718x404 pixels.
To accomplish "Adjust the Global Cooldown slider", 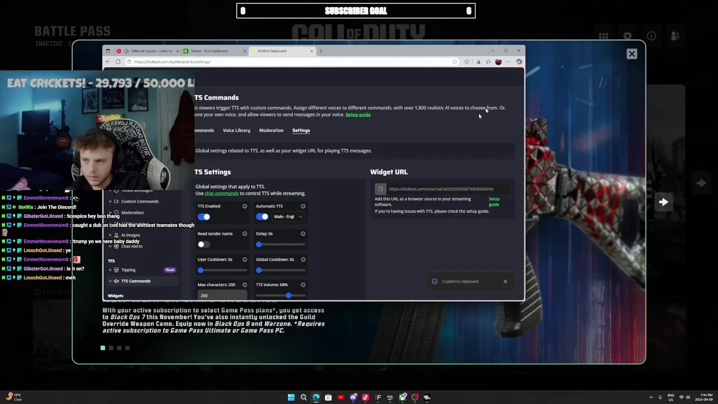I will coord(280,270).
